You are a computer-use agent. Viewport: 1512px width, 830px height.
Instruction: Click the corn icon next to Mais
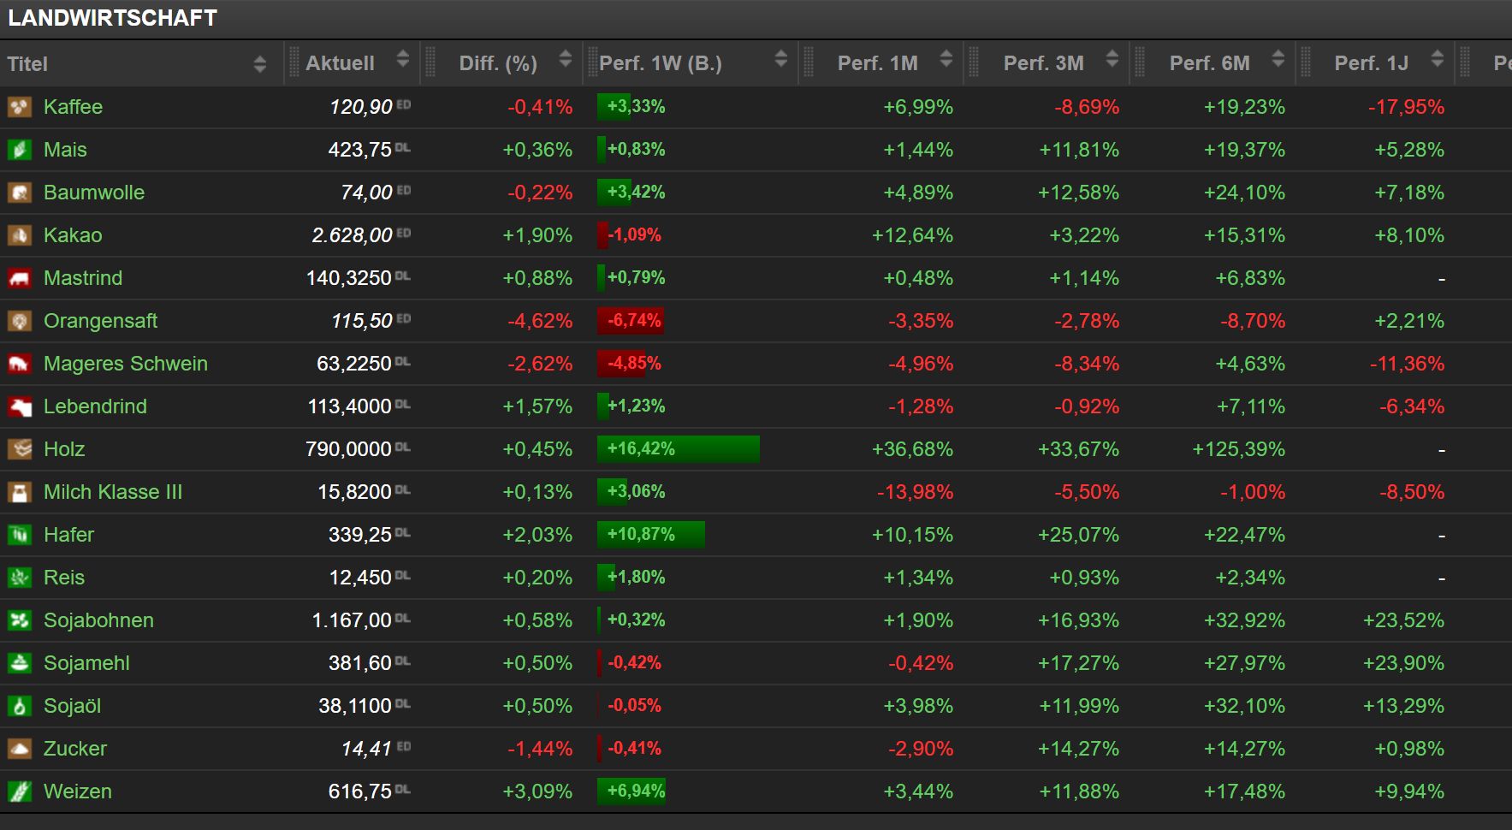20,150
